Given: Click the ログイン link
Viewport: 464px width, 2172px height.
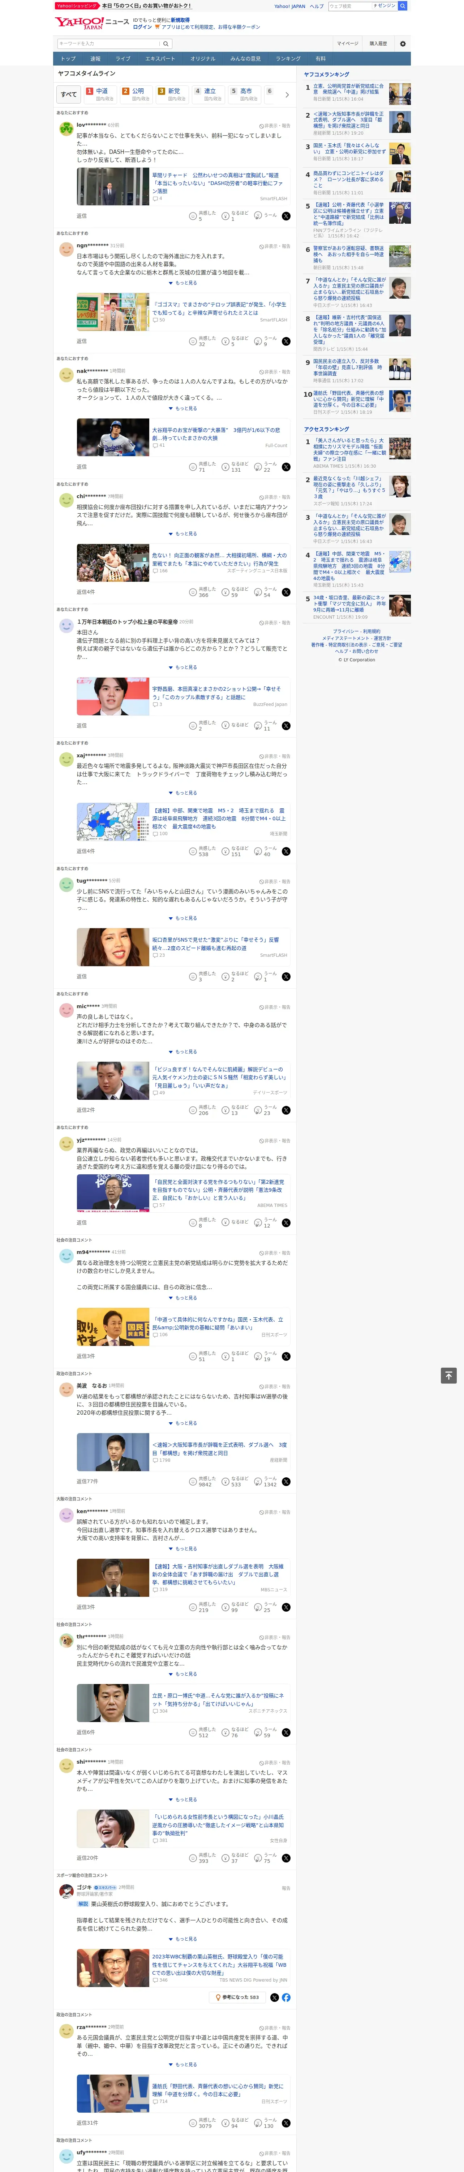Looking at the screenshot, I should tap(142, 27).
